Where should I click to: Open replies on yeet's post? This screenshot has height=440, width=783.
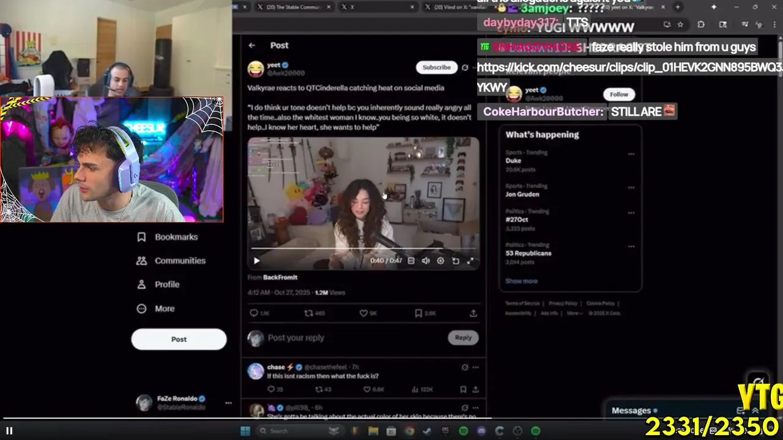point(259,313)
